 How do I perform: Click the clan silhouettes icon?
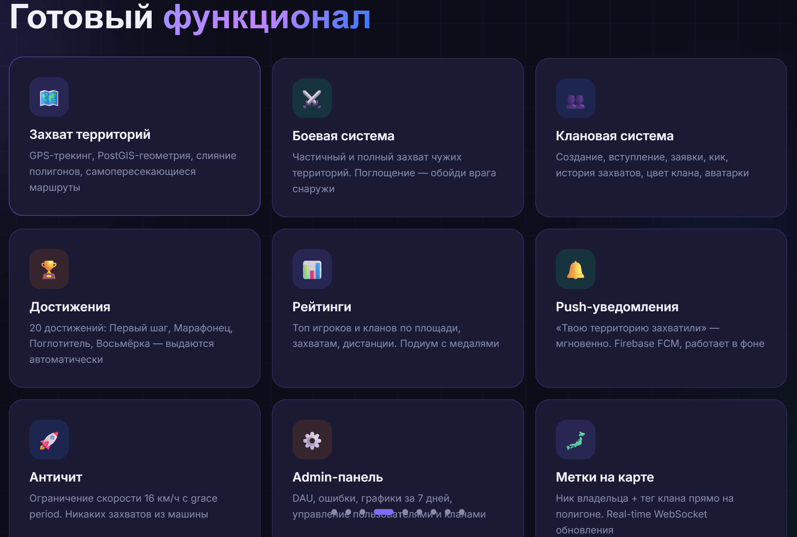click(x=575, y=99)
